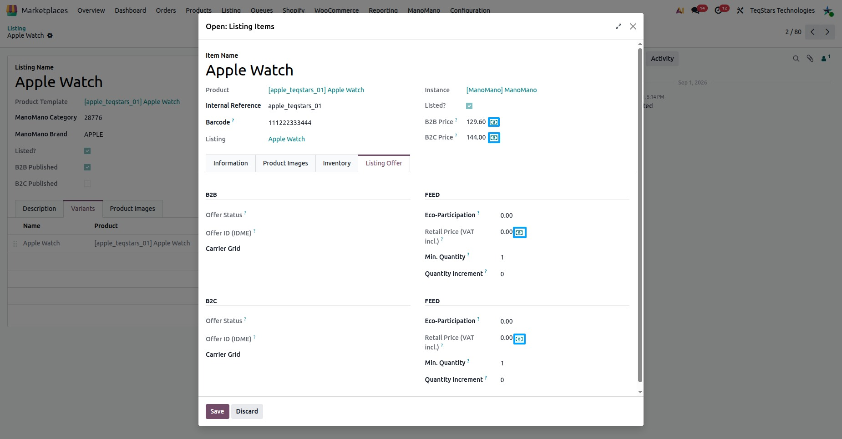The image size is (842, 439).
Task: Click the Activity button in the chatter
Action: pos(662,59)
